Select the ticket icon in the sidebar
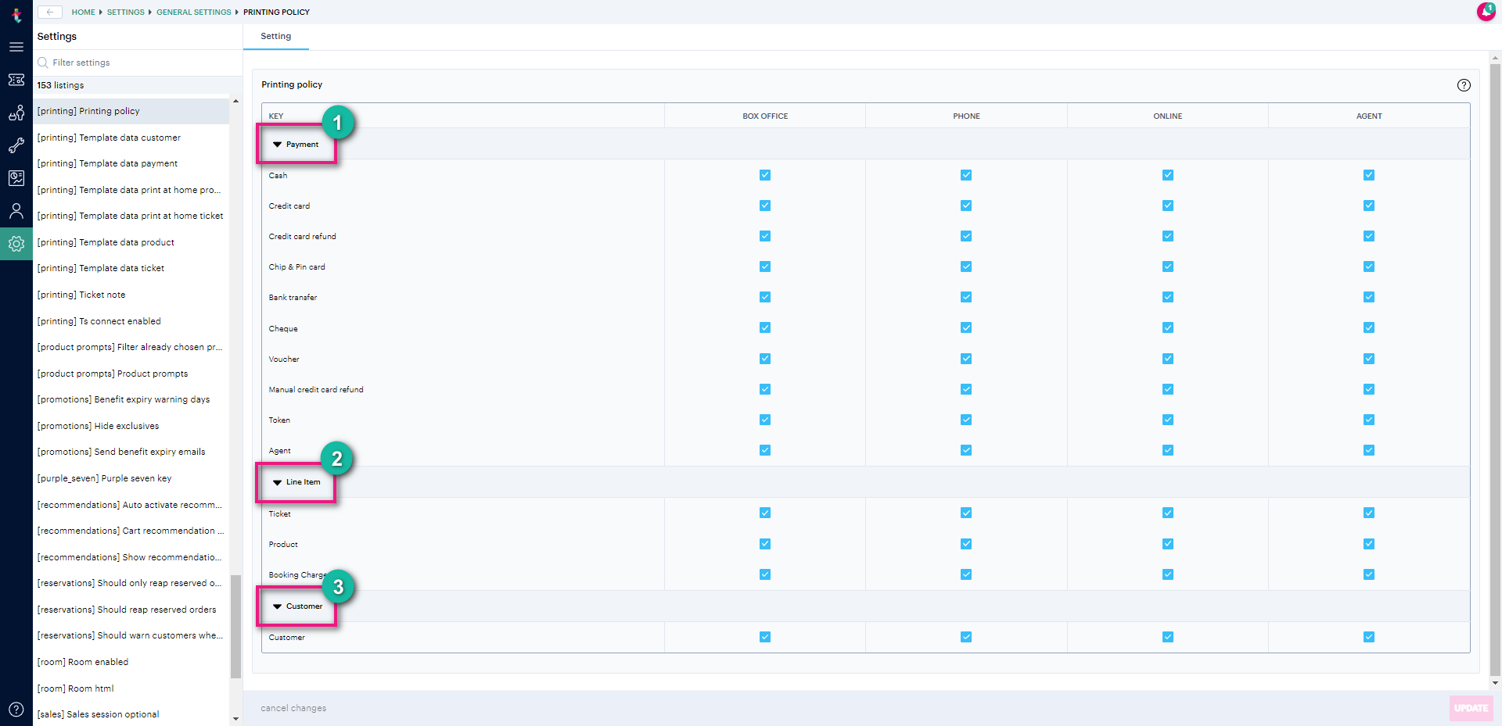 [16, 80]
